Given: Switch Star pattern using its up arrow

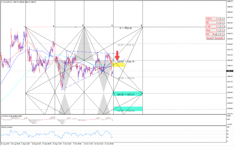Looking at the screenshot, I should click(219, 30).
